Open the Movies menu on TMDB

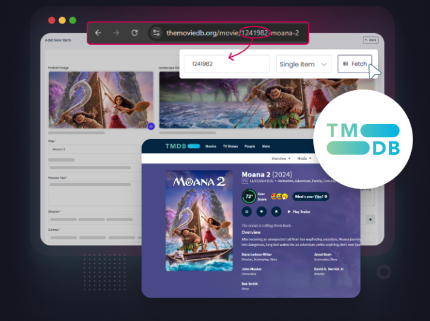click(210, 146)
